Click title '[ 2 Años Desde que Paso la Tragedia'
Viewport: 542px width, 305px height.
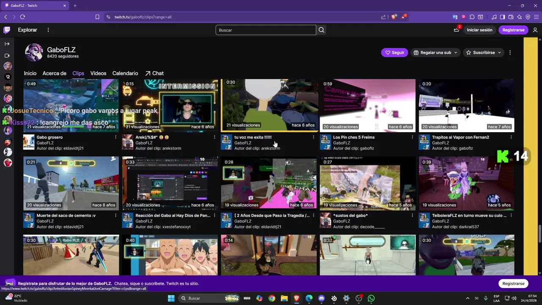272,216
